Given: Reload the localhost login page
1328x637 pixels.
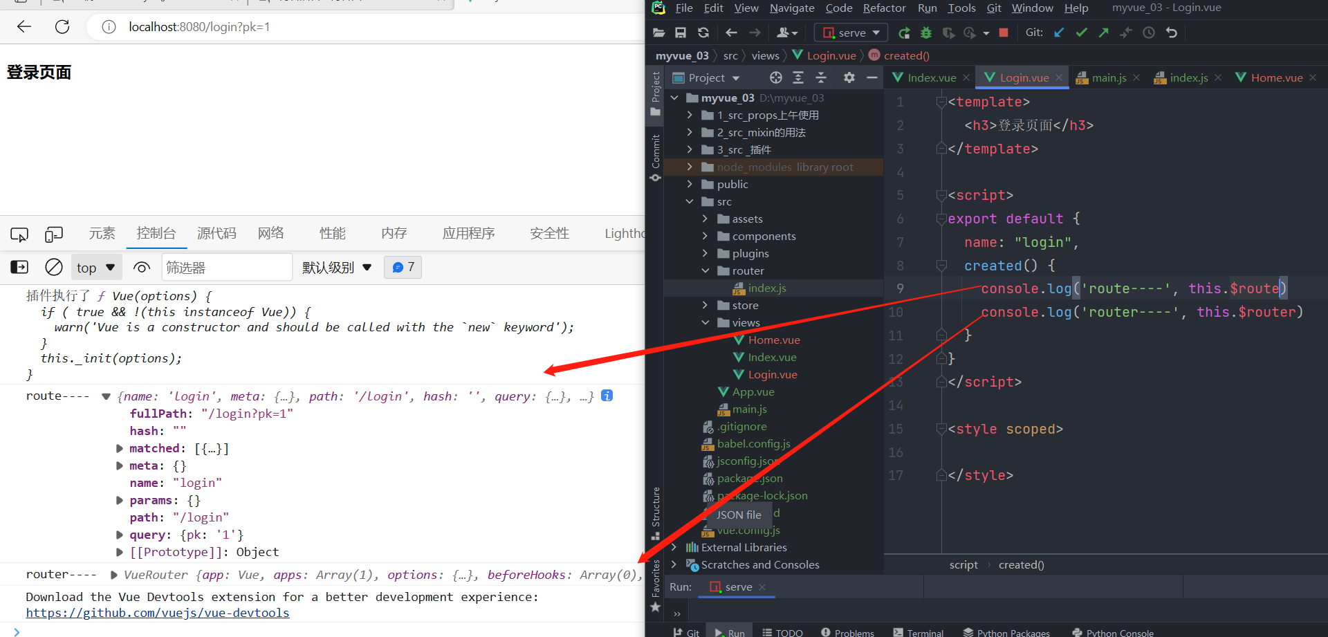Looking at the screenshot, I should click(62, 27).
